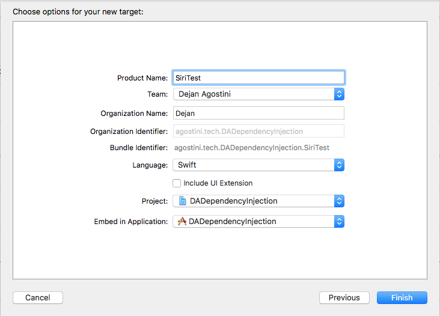Click the Team popup stepper arrows

(339, 94)
